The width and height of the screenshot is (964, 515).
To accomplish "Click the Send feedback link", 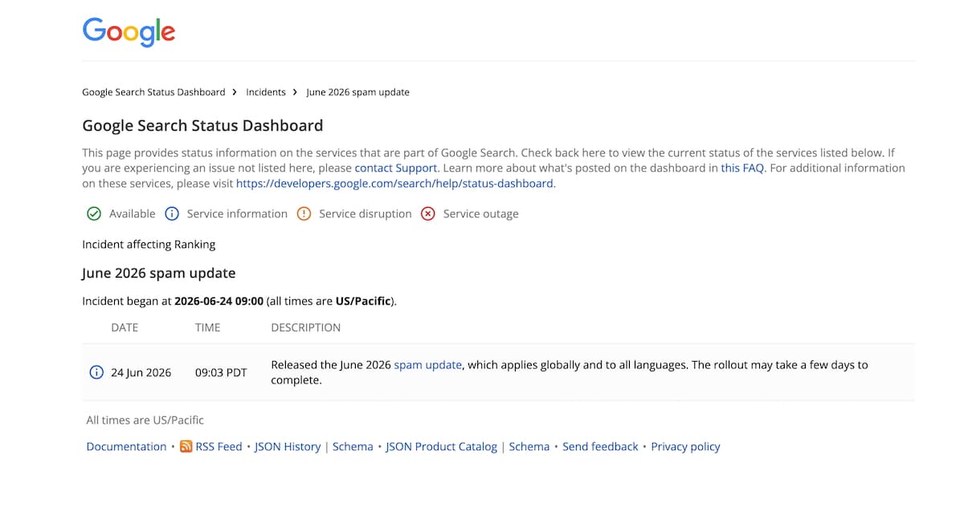I will 600,446.
